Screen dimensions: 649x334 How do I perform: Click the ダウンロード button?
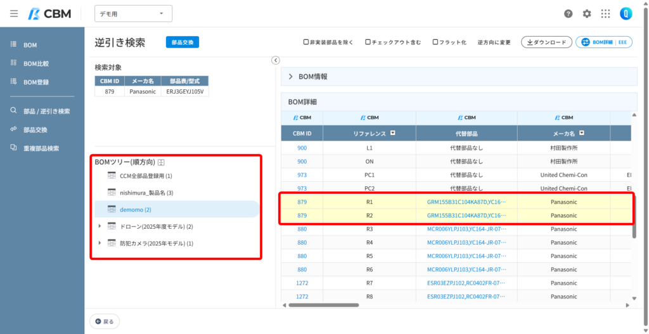[546, 42]
